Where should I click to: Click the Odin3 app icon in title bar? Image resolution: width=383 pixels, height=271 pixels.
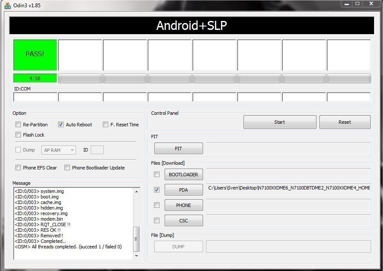[7, 6]
